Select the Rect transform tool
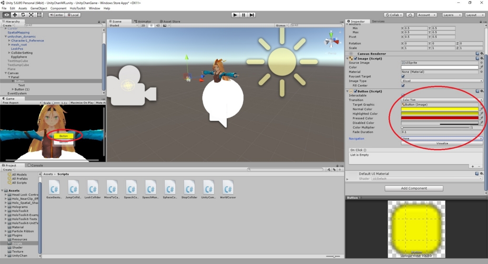The image size is (488, 264). pyautogui.click(x=39, y=15)
